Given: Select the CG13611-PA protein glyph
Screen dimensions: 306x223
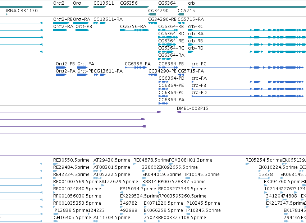Looking at the screenshot, I should click(x=100, y=75).
